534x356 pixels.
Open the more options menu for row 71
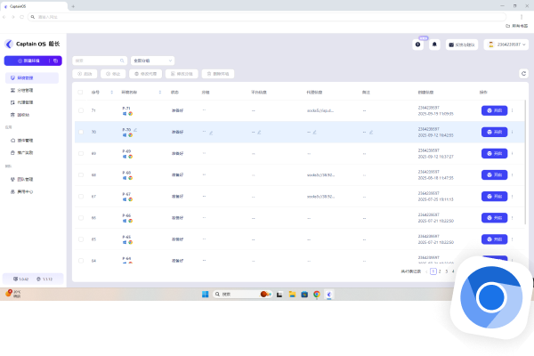tap(512, 110)
